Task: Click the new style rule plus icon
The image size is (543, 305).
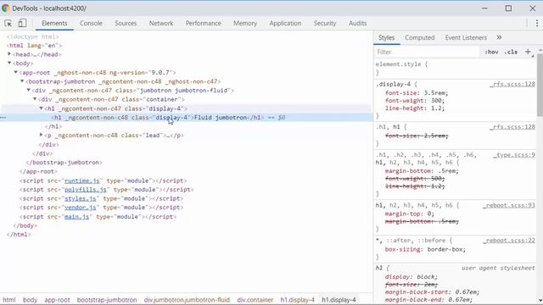Action: 528,52
